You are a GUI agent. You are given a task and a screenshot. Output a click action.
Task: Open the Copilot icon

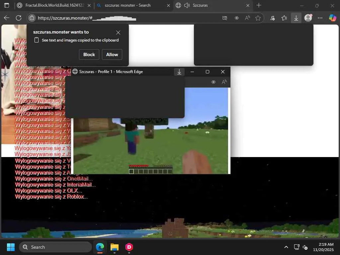coord(333,18)
